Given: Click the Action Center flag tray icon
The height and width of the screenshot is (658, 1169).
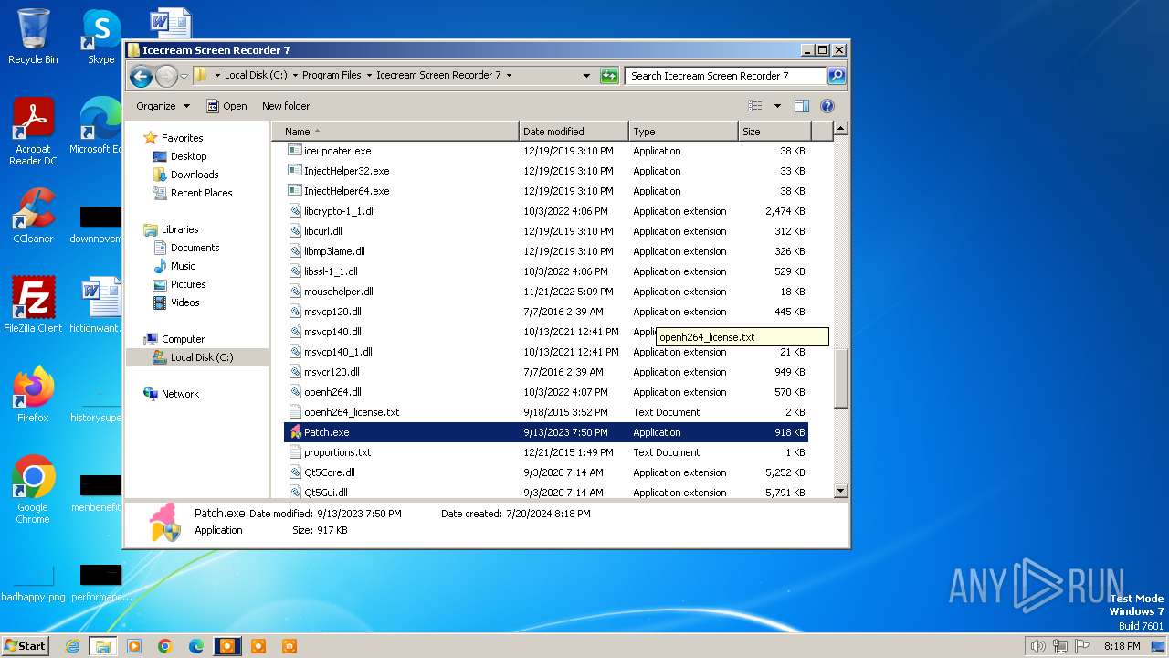Looking at the screenshot, I should [1083, 646].
